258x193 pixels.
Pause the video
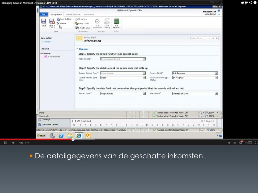[5, 143]
